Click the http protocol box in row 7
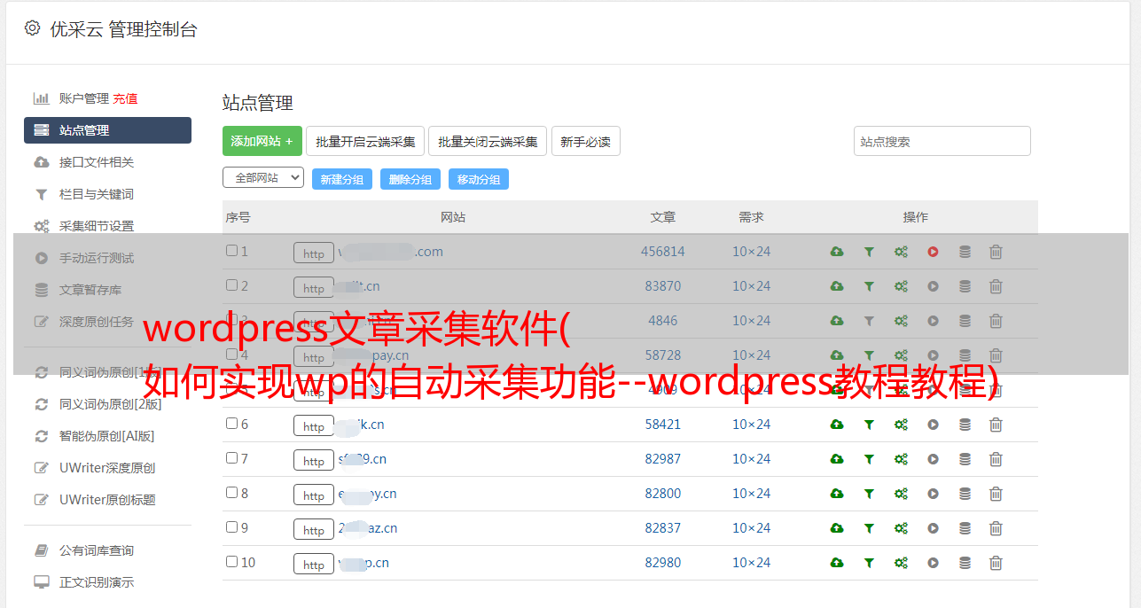 coord(314,460)
